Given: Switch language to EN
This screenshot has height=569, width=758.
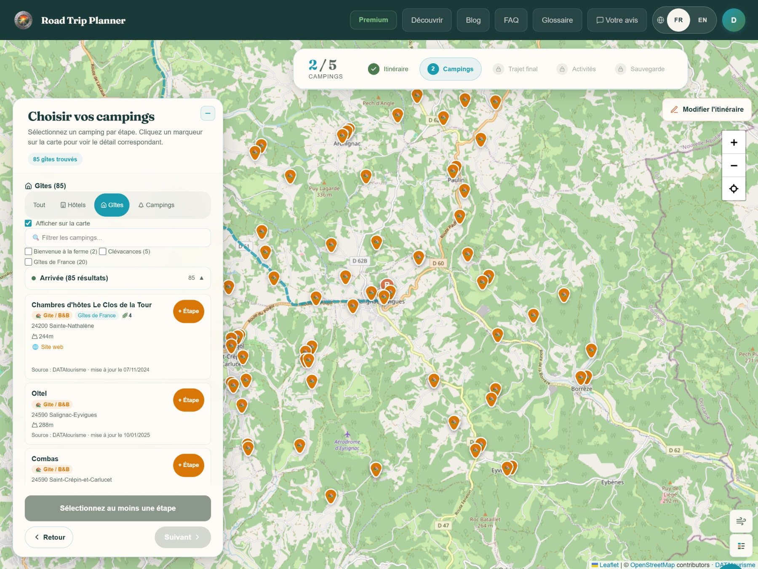Looking at the screenshot, I should click(702, 20).
